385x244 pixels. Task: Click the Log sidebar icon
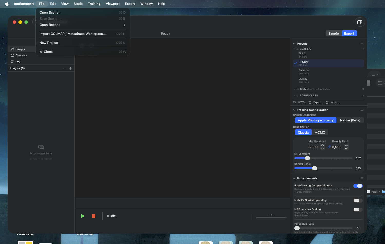point(12,61)
